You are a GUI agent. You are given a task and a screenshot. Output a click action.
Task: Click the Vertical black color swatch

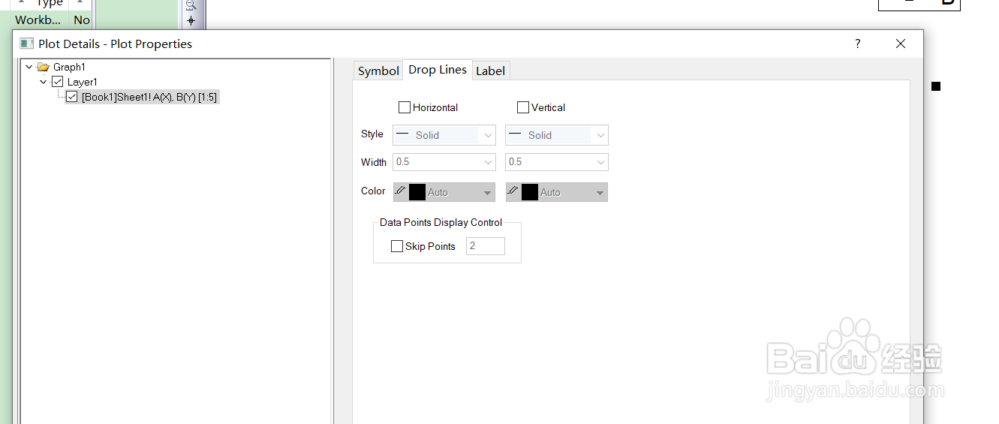coord(530,192)
